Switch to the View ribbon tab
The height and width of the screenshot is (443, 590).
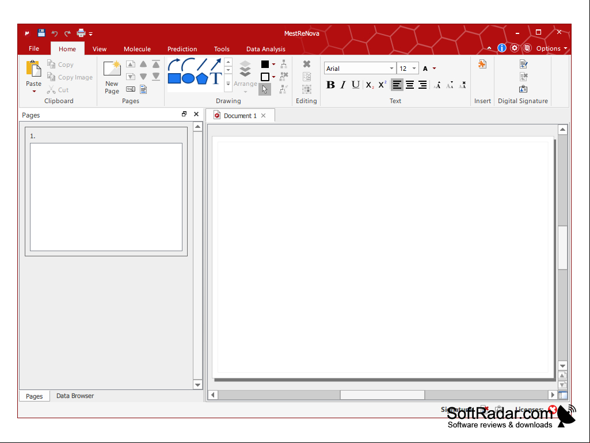pyautogui.click(x=100, y=49)
